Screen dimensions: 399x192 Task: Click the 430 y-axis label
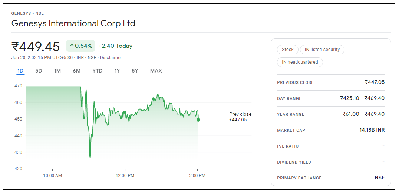(19, 152)
